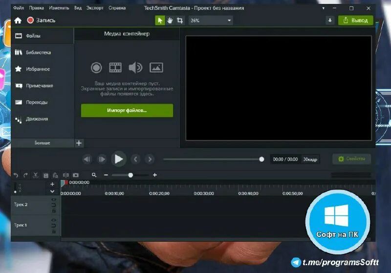Jump to previous media with left chevron
Image resolution: width=391 pixels, height=273 pixels.
135,159
